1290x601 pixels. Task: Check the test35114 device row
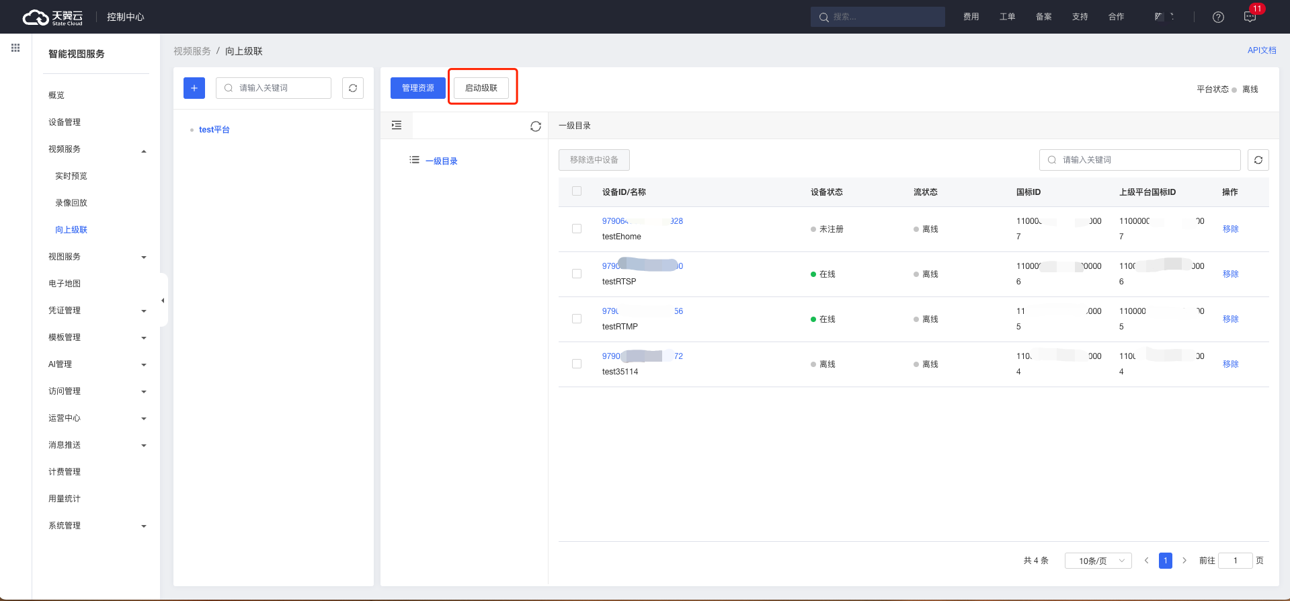pos(577,364)
